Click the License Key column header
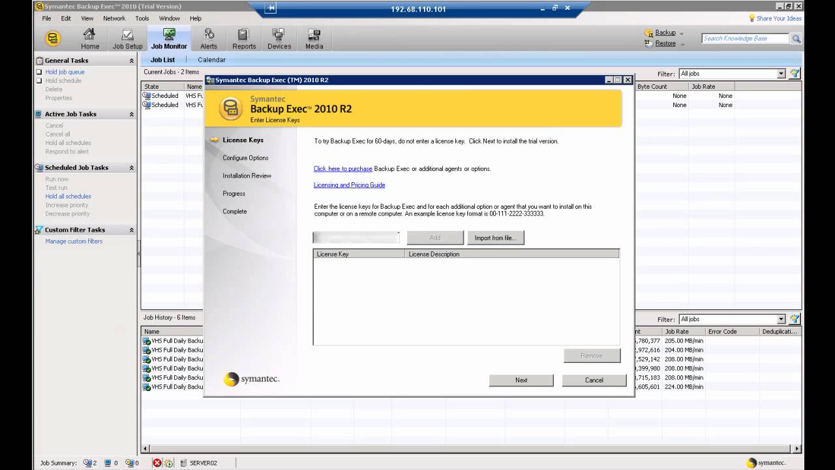 (359, 254)
